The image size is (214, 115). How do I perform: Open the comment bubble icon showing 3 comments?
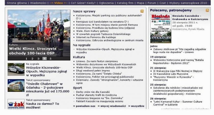coord(77,18)
